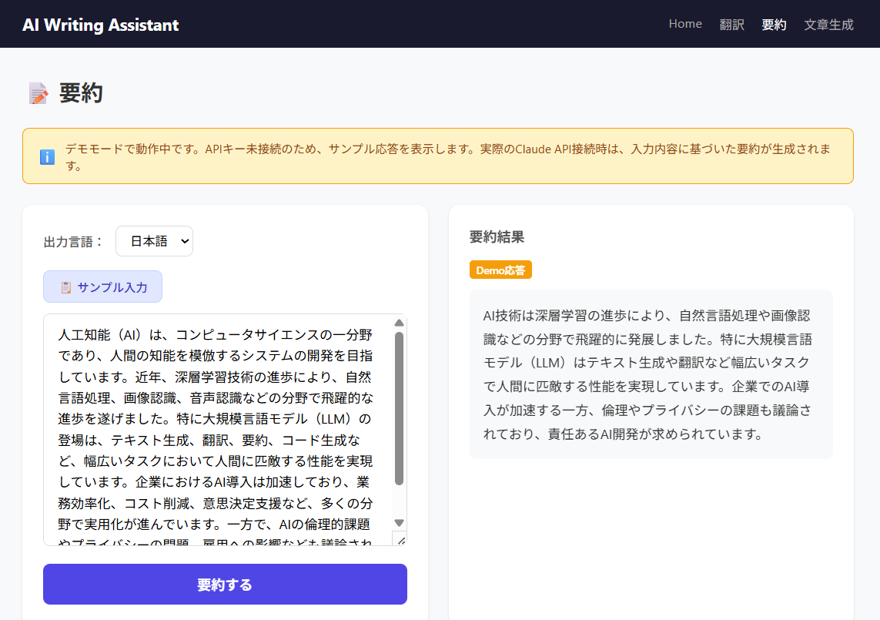The height and width of the screenshot is (620, 880).
Task: Click the Demo応答 badge
Action: (500, 270)
